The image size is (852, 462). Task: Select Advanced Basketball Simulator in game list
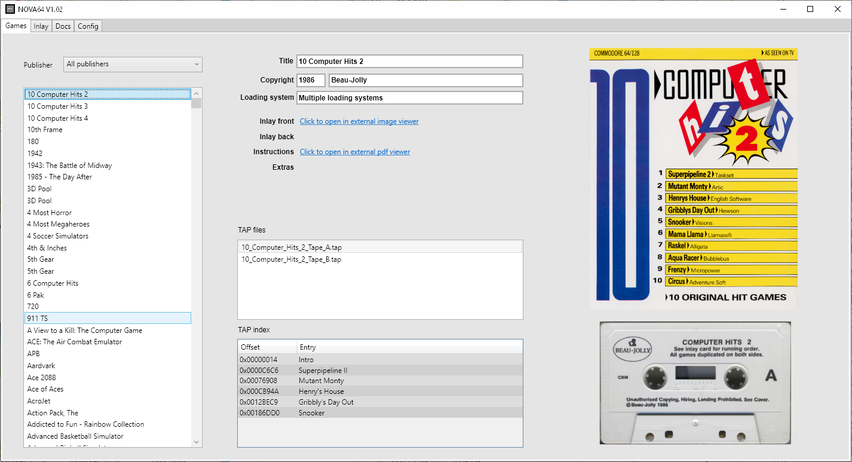(108, 436)
